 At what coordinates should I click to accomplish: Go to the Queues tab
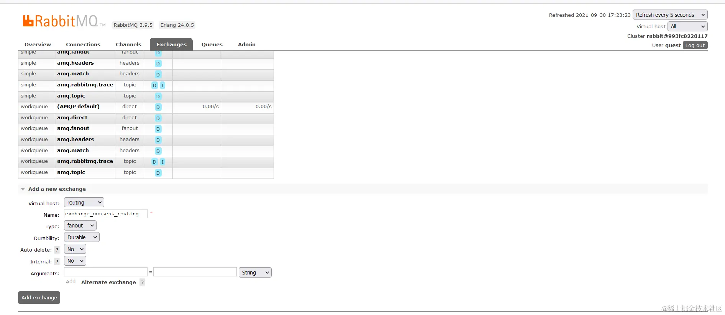pos(212,44)
